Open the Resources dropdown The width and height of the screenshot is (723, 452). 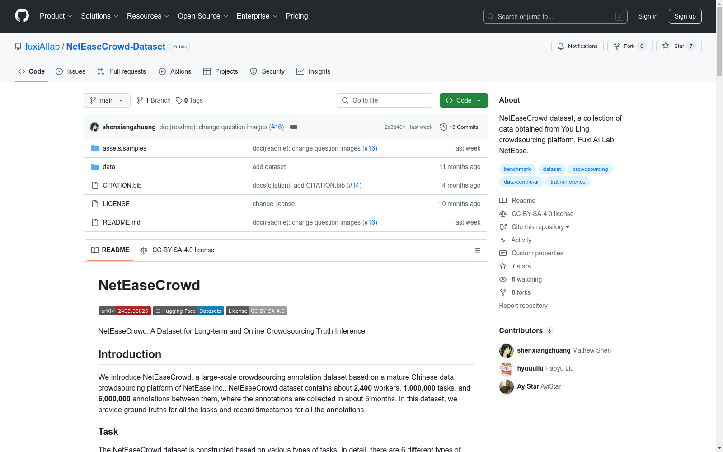(x=148, y=16)
